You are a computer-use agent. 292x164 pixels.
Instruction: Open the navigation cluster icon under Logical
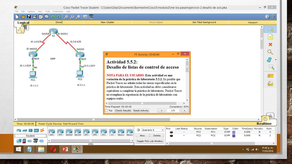click(20, 30)
